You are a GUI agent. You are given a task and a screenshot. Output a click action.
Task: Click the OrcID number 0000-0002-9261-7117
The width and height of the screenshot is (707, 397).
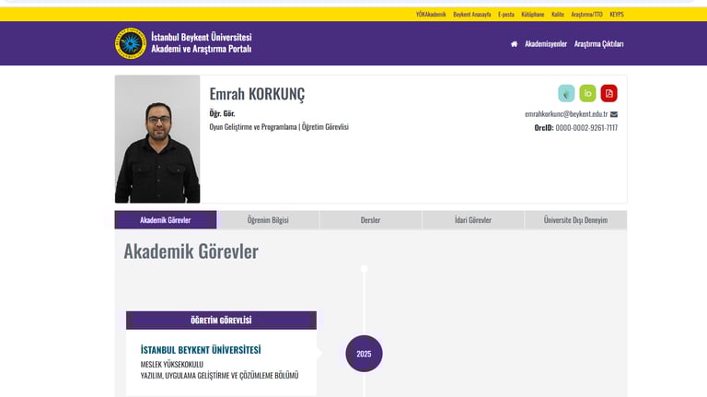coord(586,128)
